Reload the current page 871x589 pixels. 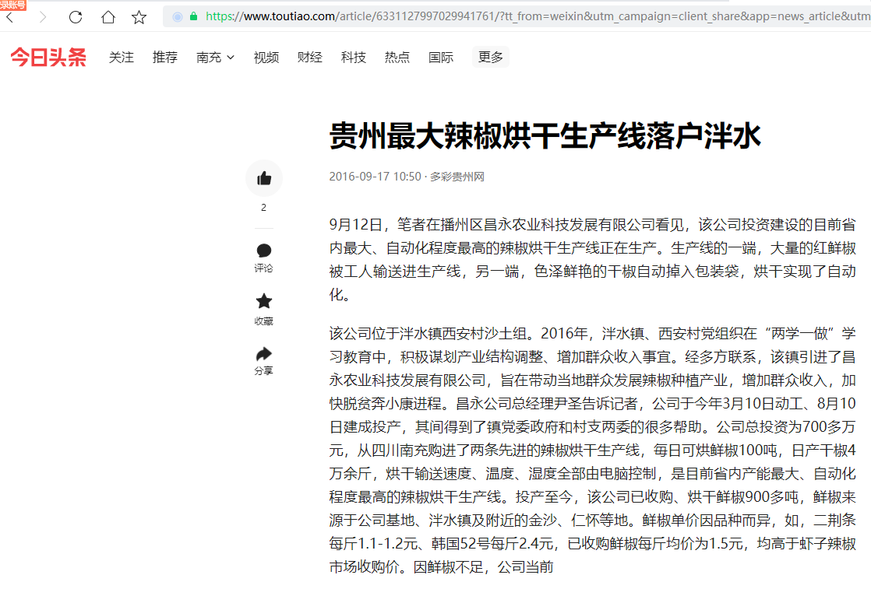click(x=76, y=17)
